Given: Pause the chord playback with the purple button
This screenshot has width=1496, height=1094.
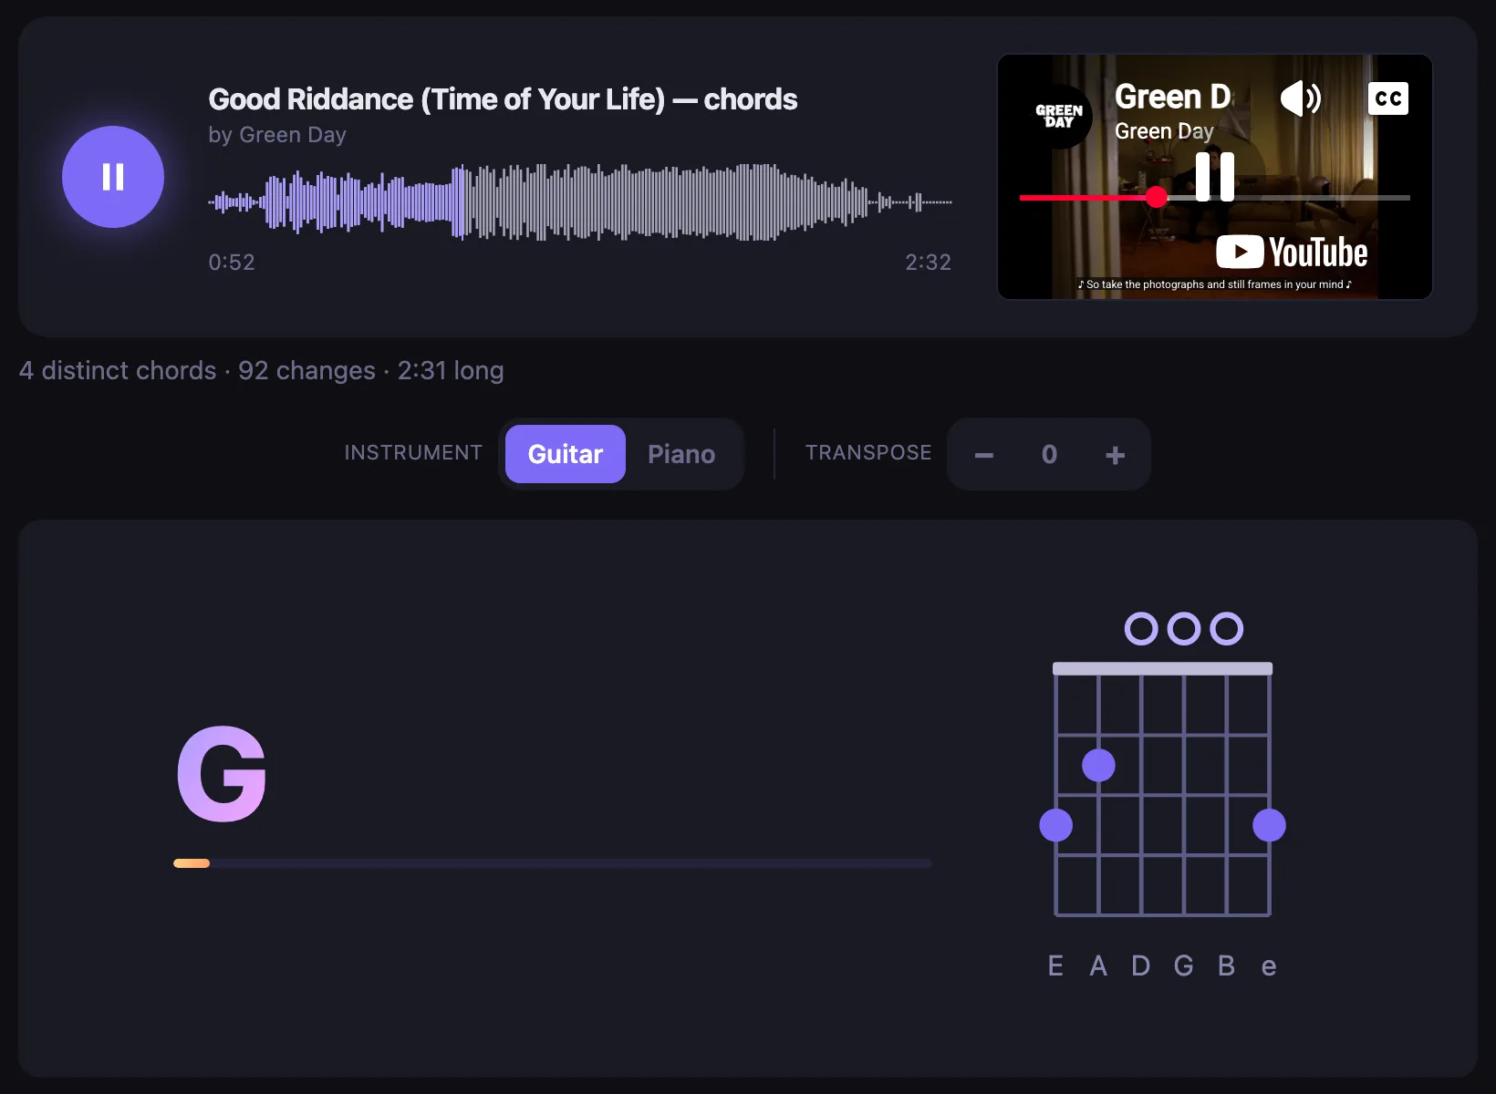Looking at the screenshot, I should pos(113,177).
